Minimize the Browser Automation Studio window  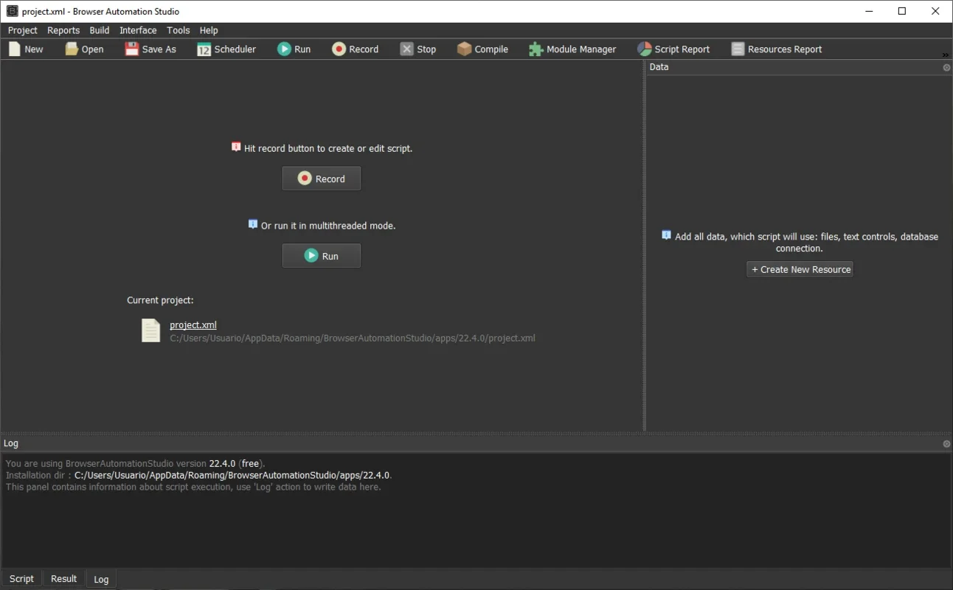[x=869, y=11]
